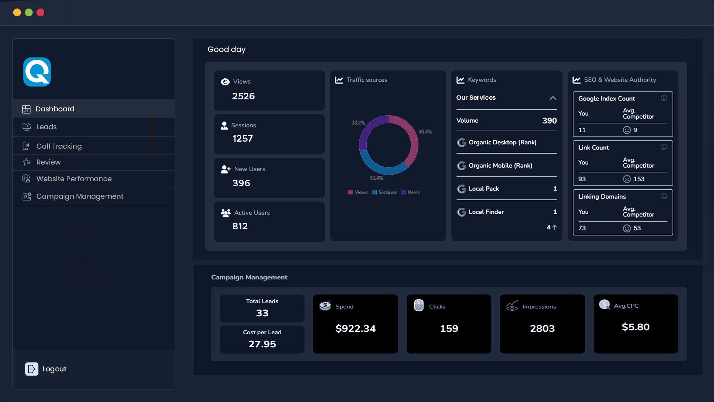Click the New Users plus-person icon

pos(226,169)
